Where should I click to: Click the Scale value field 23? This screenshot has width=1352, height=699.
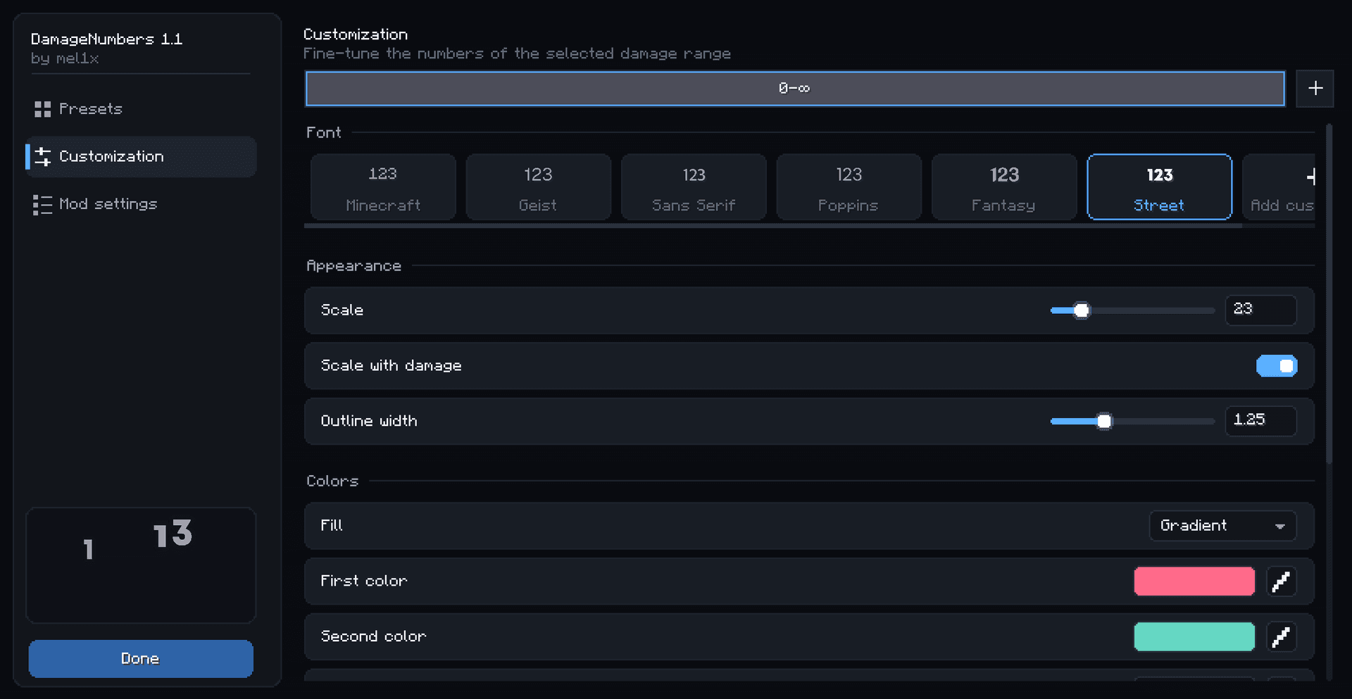point(1260,310)
